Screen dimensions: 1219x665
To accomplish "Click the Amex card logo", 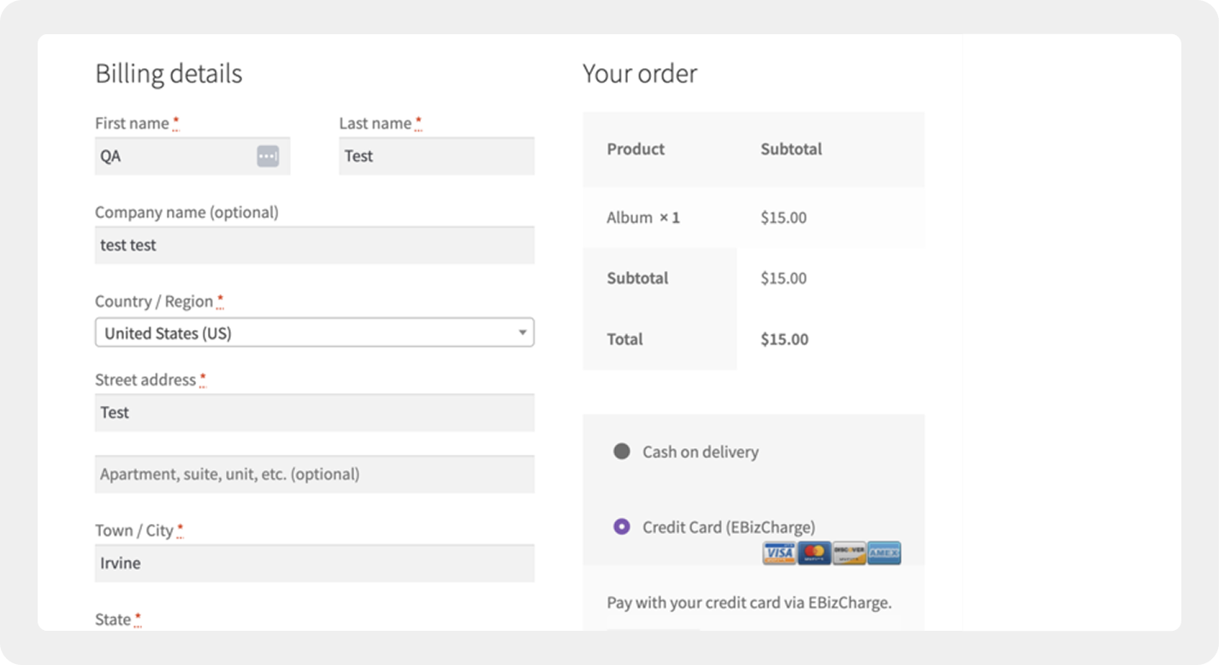I will (x=884, y=553).
